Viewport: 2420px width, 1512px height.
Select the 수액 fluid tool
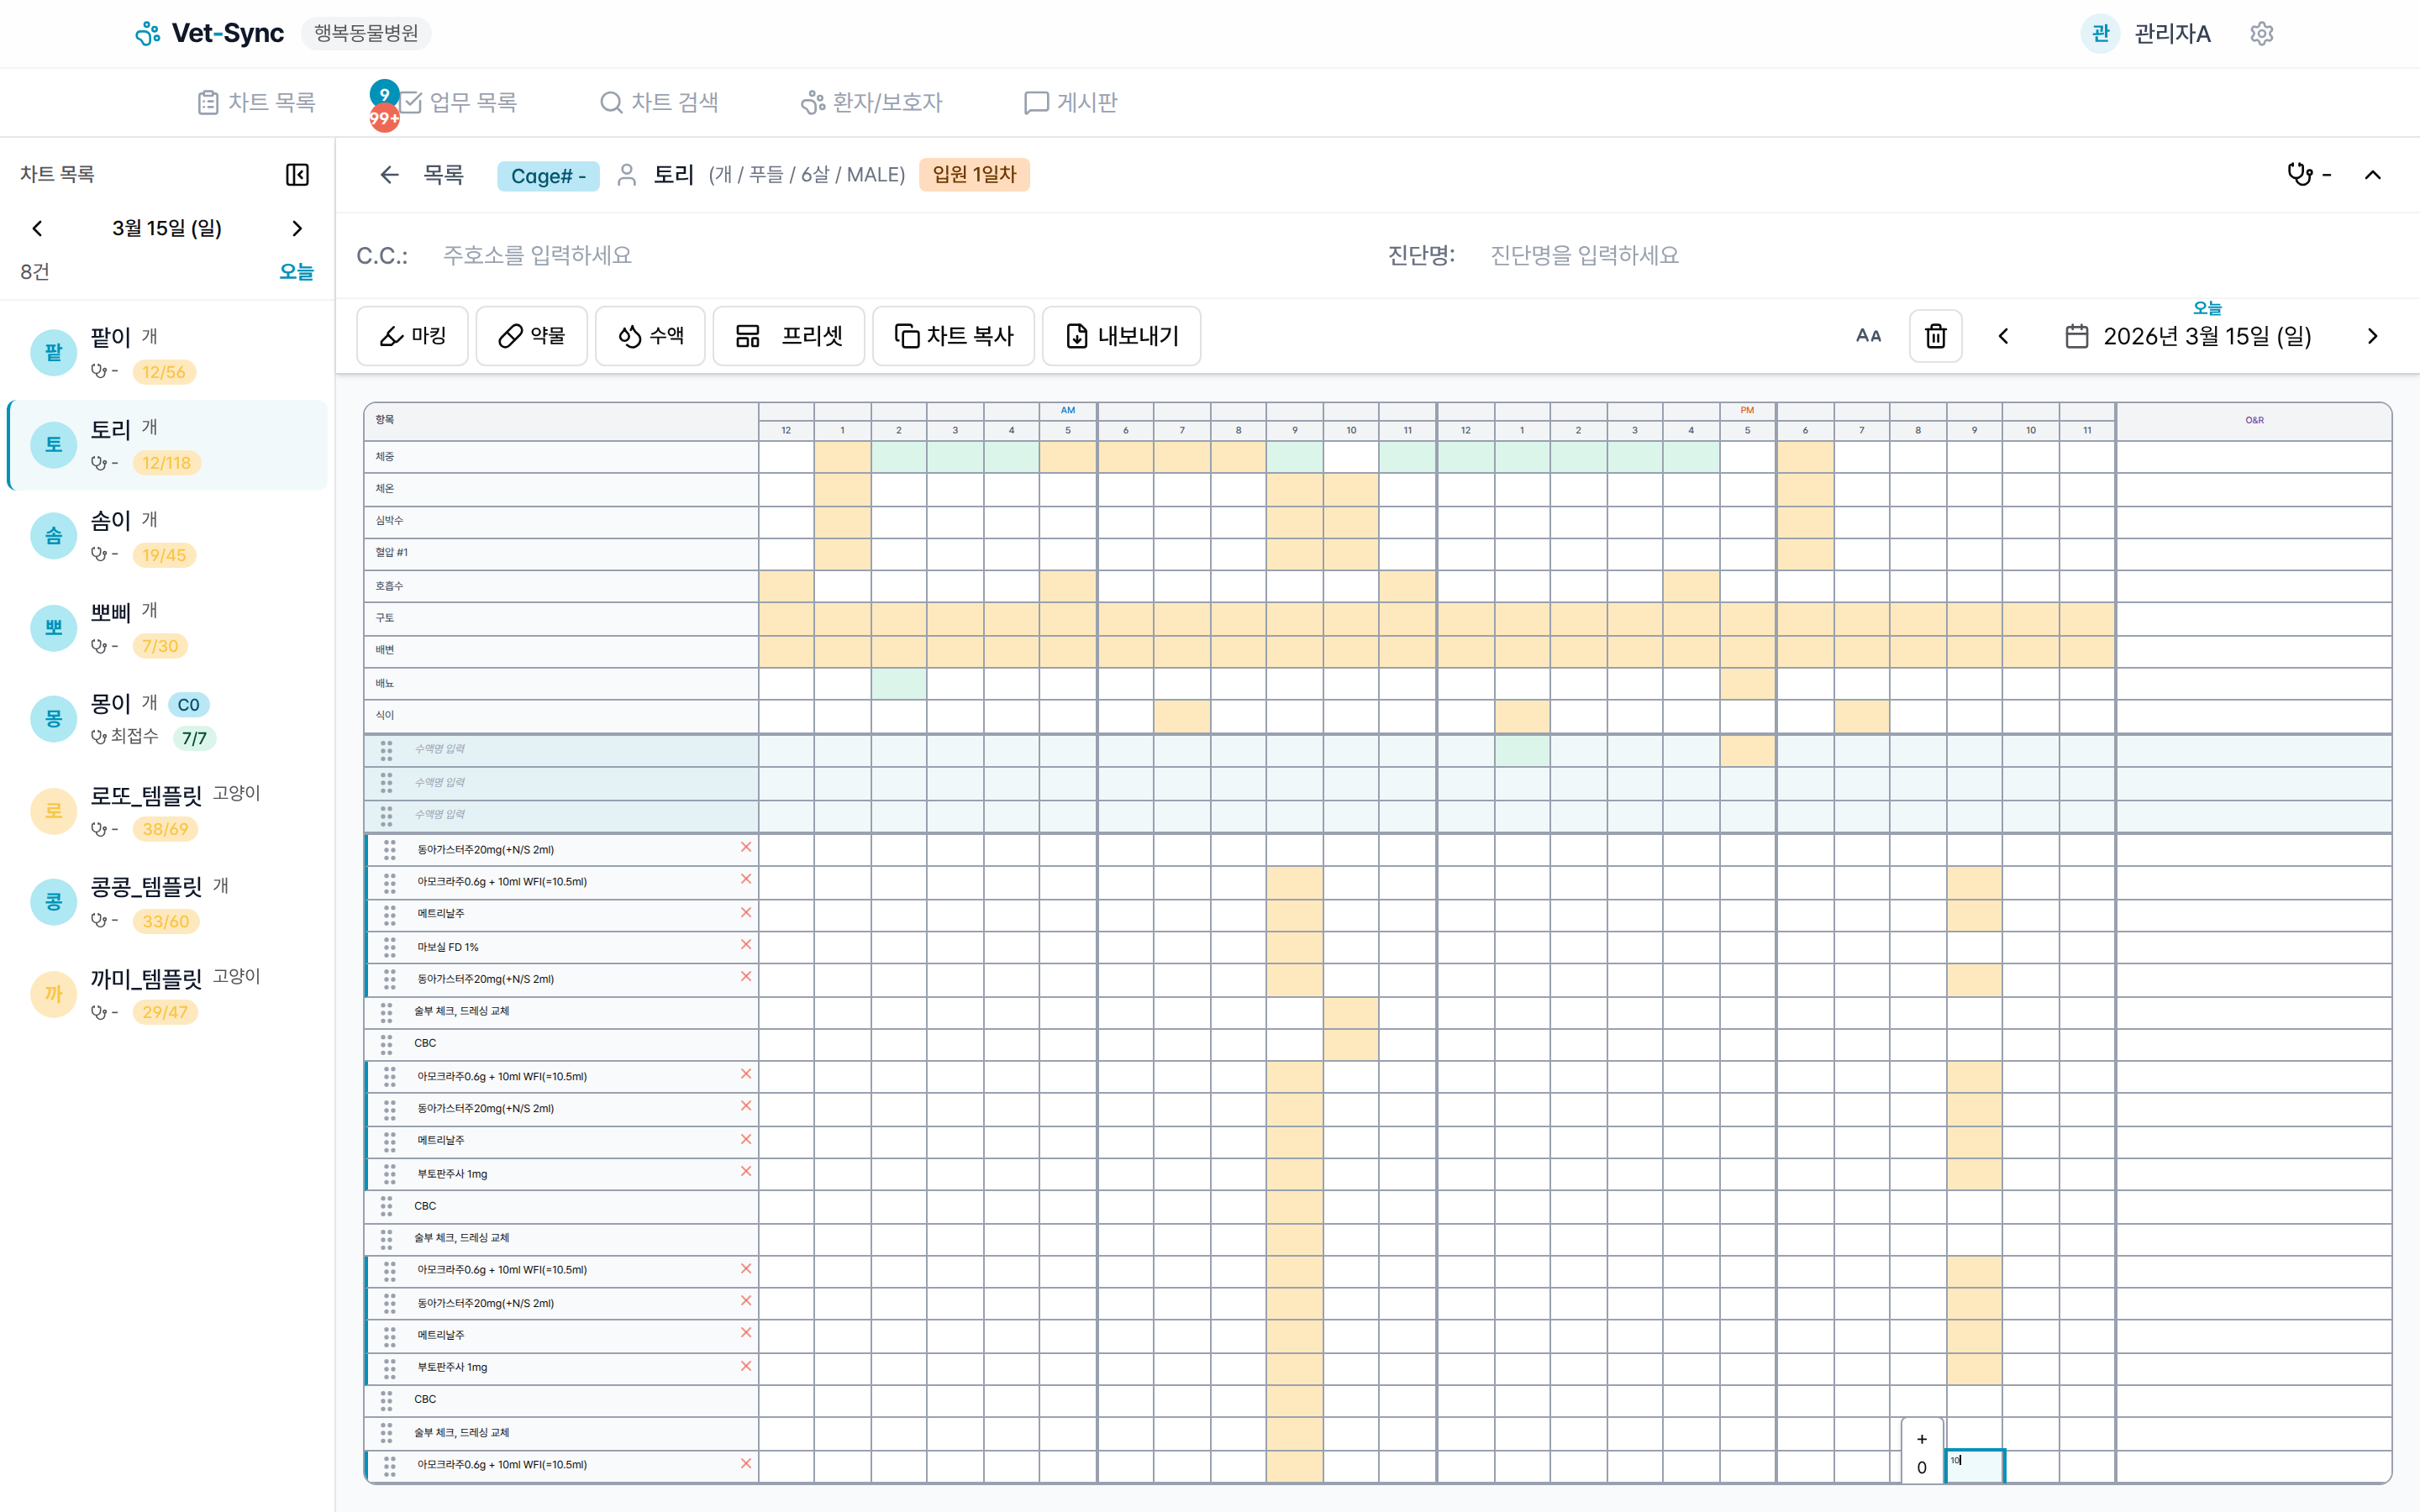point(650,336)
